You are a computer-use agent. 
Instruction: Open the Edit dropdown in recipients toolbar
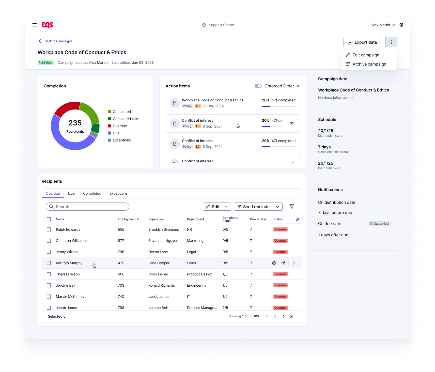pyautogui.click(x=217, y=207)
